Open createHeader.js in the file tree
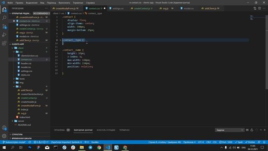 (28, 102)
